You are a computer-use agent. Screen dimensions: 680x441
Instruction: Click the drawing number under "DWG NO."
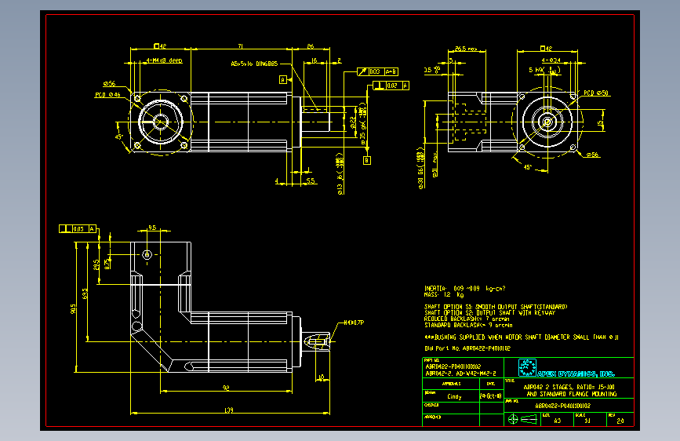[x=562, y=406]
